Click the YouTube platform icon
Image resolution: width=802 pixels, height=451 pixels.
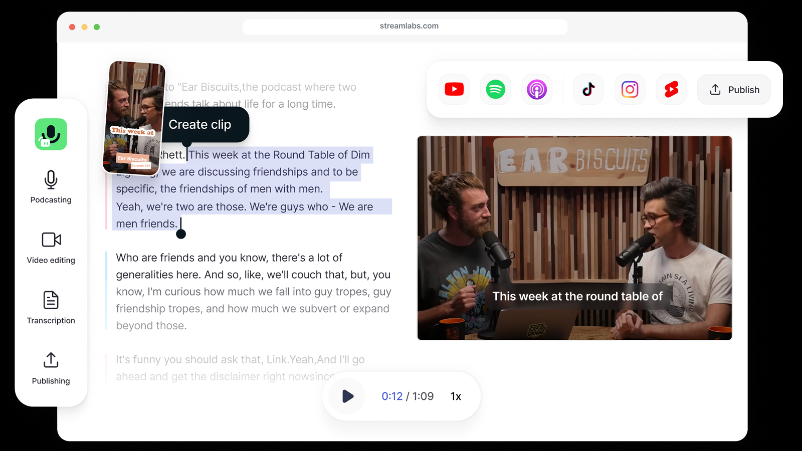pos(454,90)
